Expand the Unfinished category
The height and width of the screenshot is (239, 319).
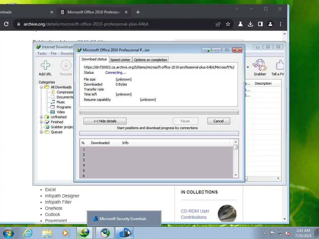(x=41, y=117)
